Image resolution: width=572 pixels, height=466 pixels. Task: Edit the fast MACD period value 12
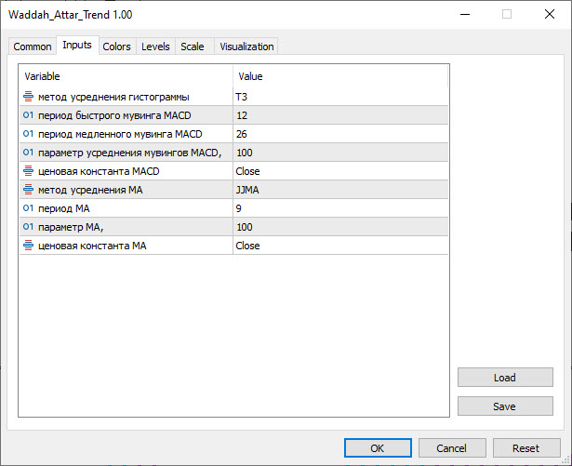click(339, 115)
